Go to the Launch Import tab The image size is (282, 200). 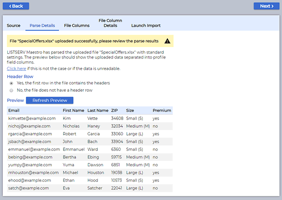146,25
